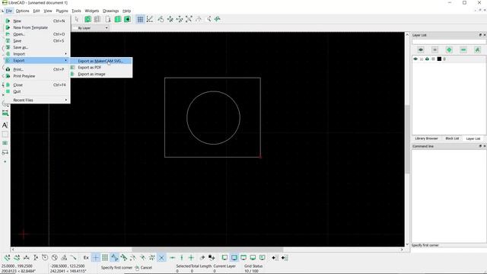
Task: Toggle snap on endpoints icon
Action: coord(114,257)
